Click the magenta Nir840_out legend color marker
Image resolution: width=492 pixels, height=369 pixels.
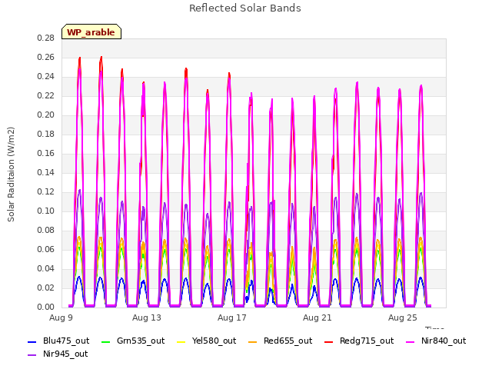pos(411,341)
